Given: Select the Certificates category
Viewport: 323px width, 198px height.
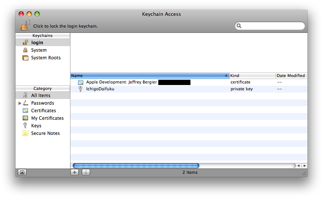Looking at the screenshot, I should (x=43, y=111).
